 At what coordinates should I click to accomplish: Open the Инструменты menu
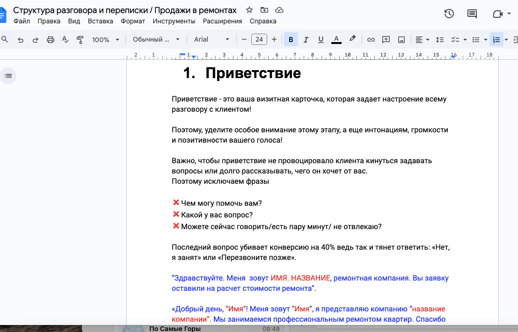174,21
